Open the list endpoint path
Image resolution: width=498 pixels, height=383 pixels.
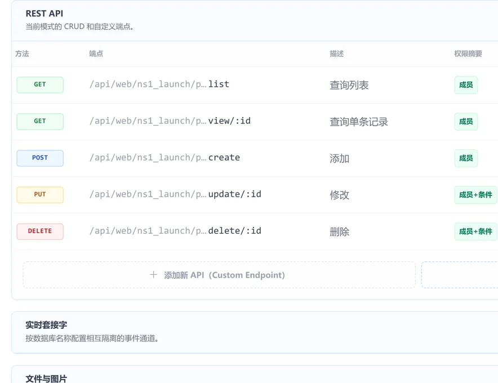[159, 84]
